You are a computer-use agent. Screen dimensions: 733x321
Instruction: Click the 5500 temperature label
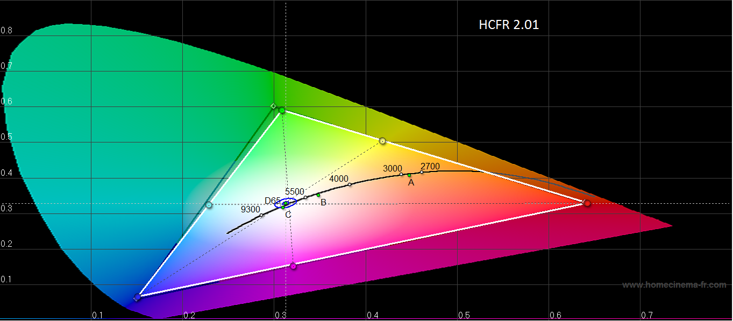295,191
